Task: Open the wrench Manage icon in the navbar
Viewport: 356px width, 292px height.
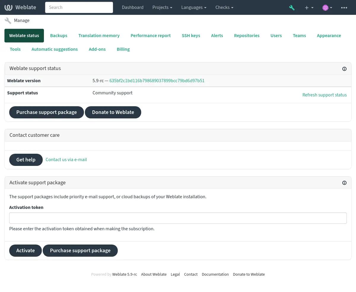Action: click(x=292, y=8)
